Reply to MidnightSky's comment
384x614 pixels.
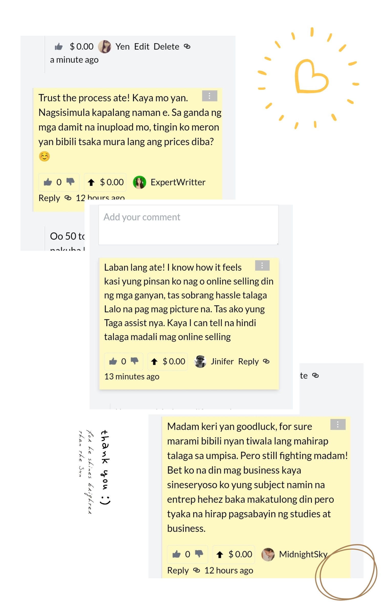click(x=178, y=570)
